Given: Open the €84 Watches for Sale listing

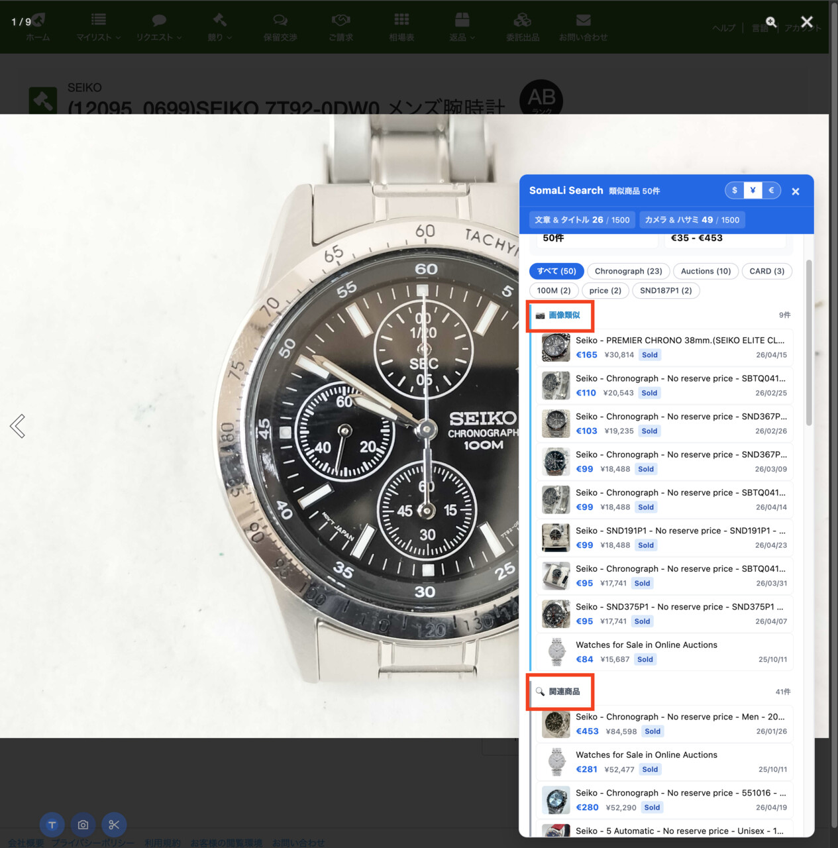Looking at the screenshot, I should pyautogui.click(x=664, y=652).
